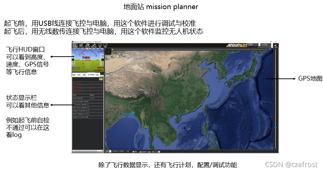Click the right tab-strip scroll arrow
Viewport: 323px width, 171px height.
point(103,76)
